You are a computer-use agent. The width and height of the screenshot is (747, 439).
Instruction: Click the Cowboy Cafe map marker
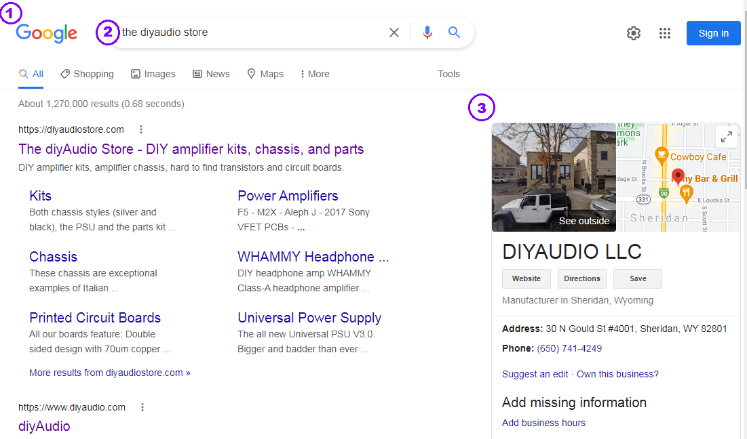[662, 156]
